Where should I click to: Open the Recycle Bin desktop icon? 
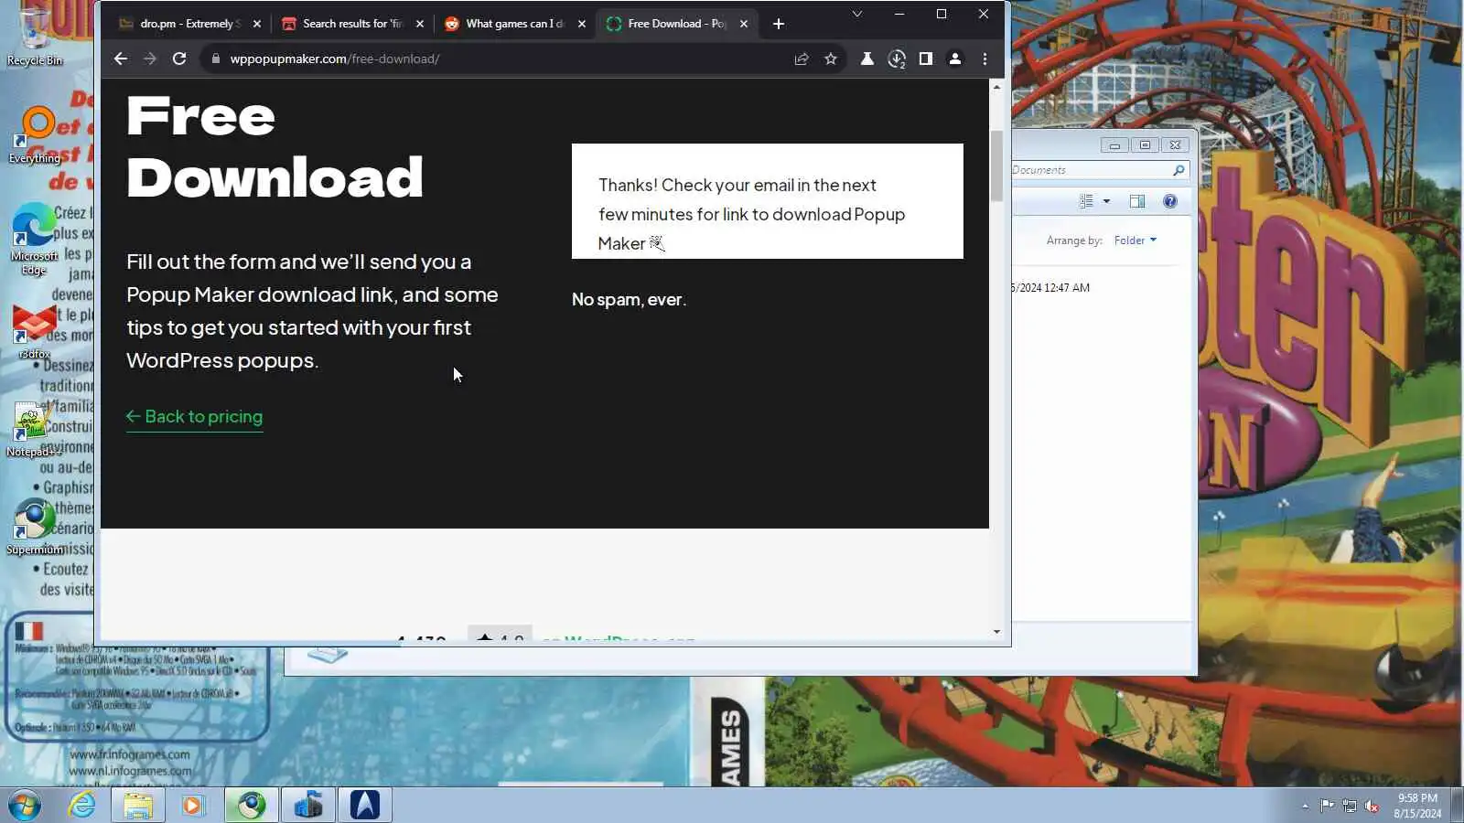coord(35,37)
